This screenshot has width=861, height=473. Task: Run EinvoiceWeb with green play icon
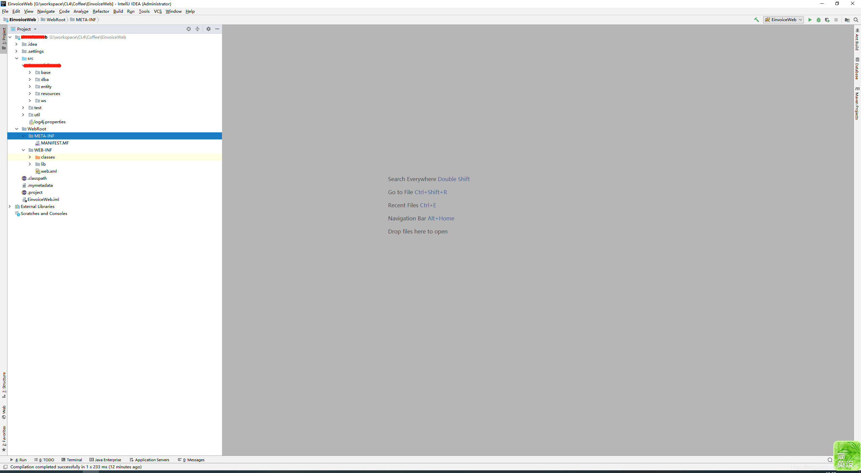810,20
